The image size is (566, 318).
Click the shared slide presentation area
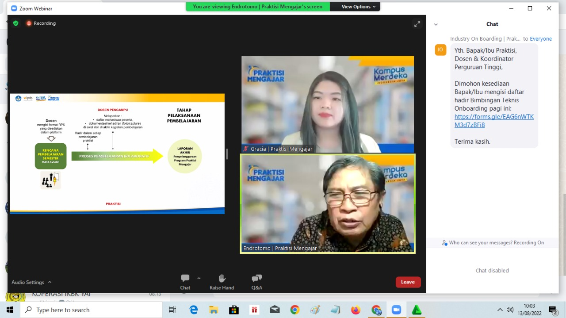pyautogui.click(x=117, y=153)
